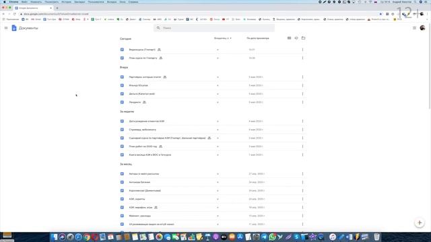Click the doc icon of Деньги row
This screenshot has height=242, width=431.
click(x=122, y=94)
